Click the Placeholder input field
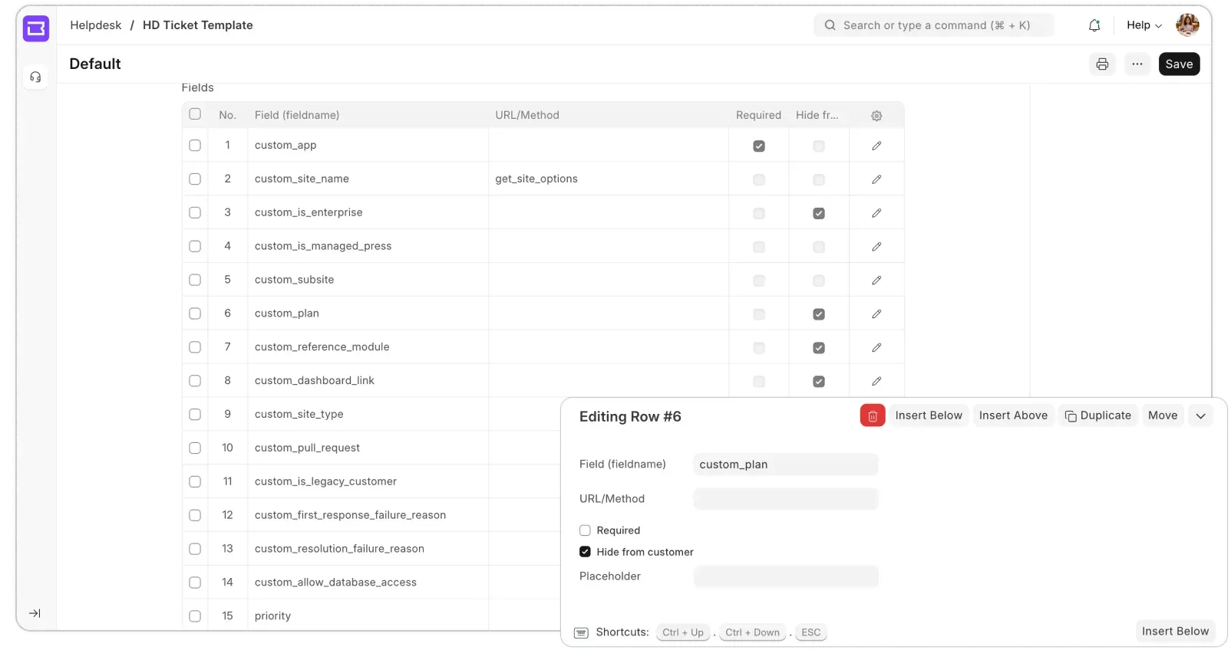Screen dimensions: 1231x650 [785, 576]
